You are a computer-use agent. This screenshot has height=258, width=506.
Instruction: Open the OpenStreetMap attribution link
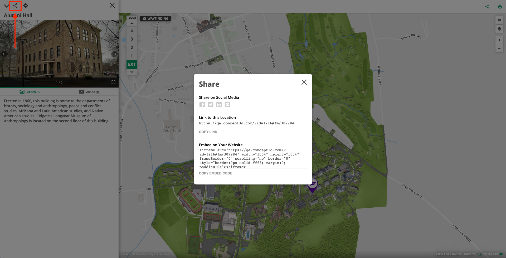(159, 254)
